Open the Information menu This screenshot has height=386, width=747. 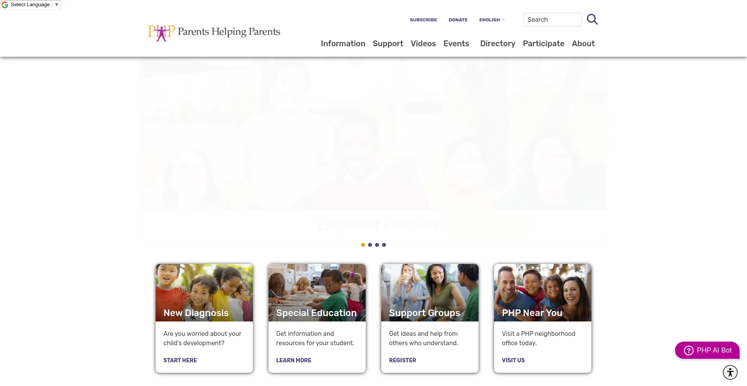(x=343, y=44)
